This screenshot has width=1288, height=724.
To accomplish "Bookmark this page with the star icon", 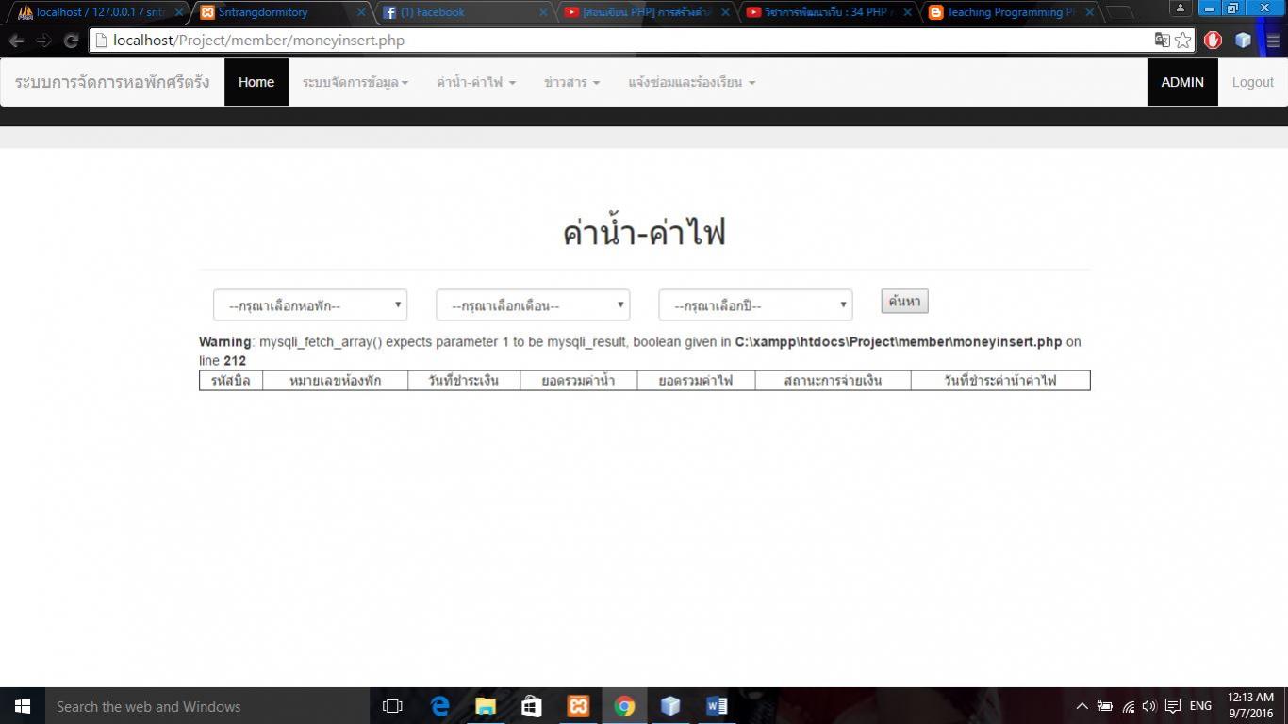I will pyautogui.click(x=1183, y=41).
